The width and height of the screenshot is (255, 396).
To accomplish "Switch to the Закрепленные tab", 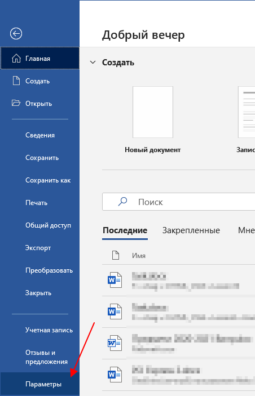I will (x=191, y=230).
